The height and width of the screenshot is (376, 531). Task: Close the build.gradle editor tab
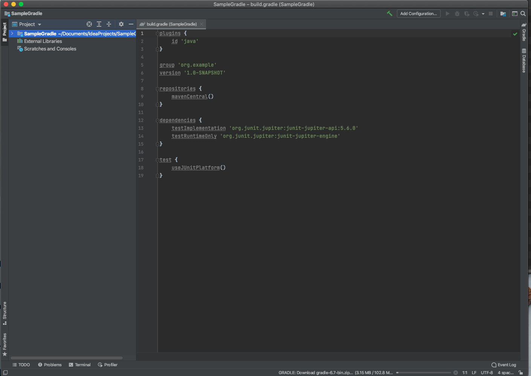(x=201, y=24)
